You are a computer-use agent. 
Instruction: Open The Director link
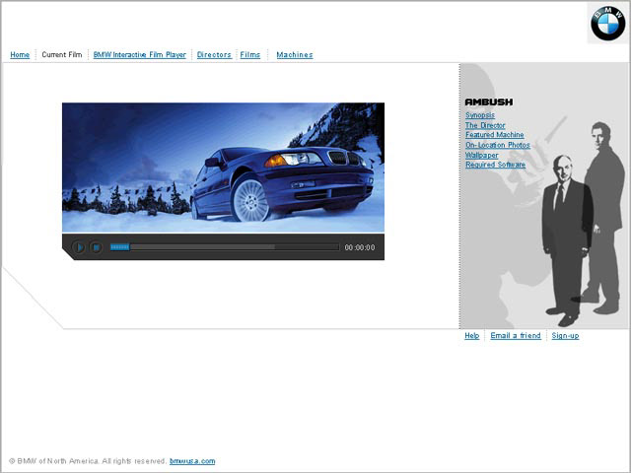click(x=485, y=125)
